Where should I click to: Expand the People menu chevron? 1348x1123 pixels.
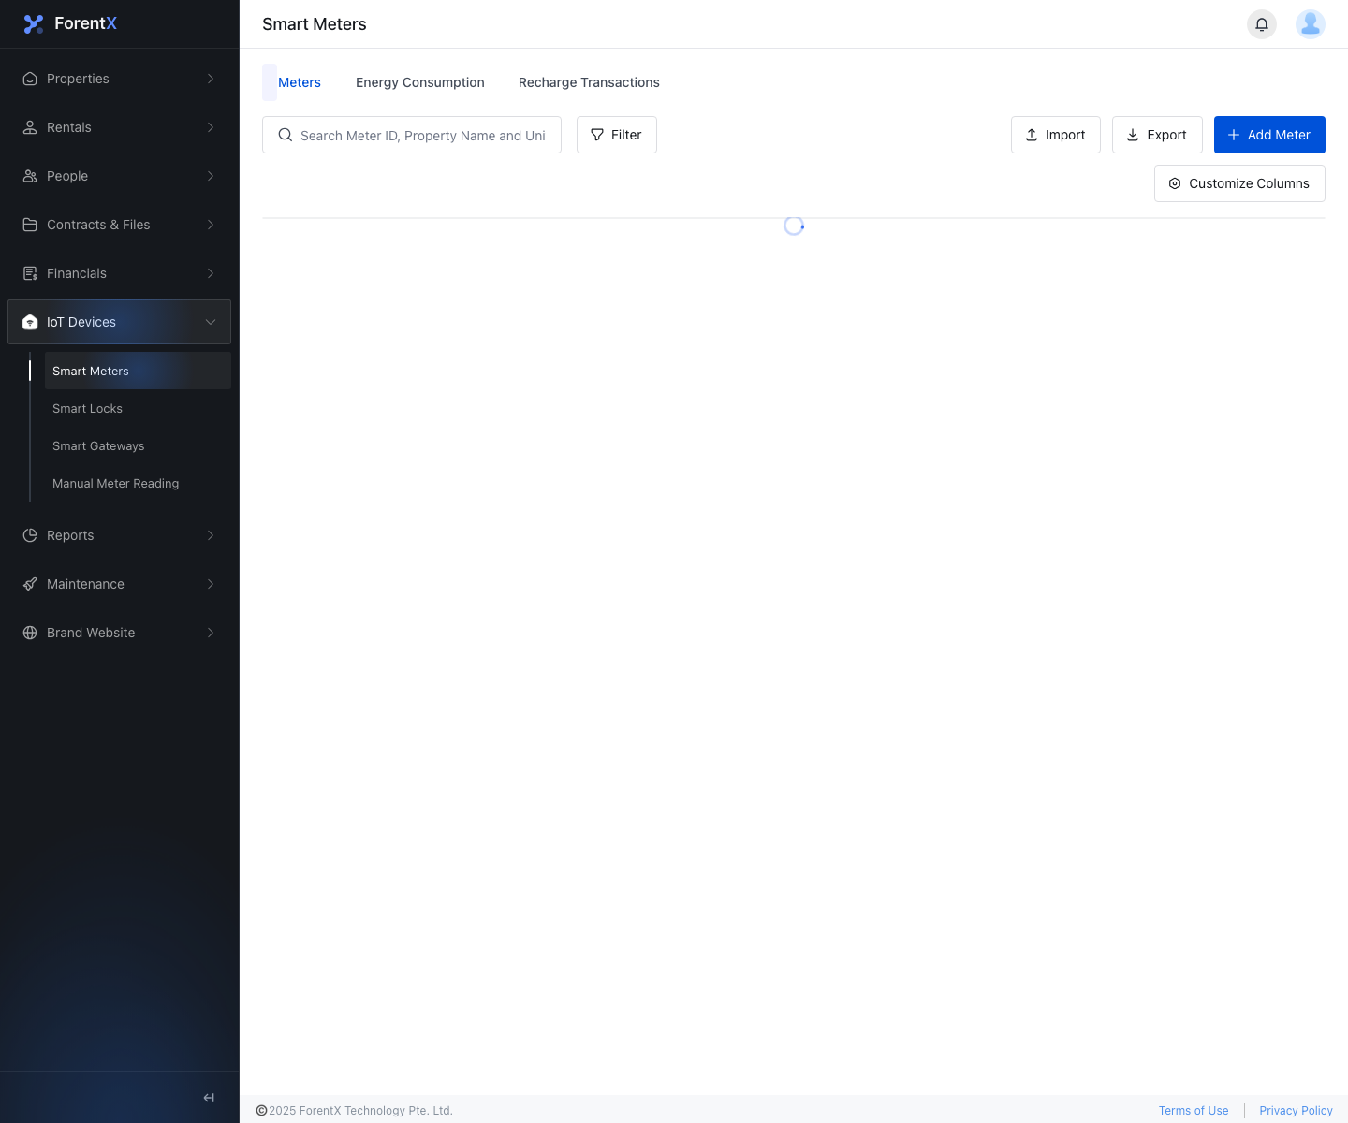click(211, 176)
